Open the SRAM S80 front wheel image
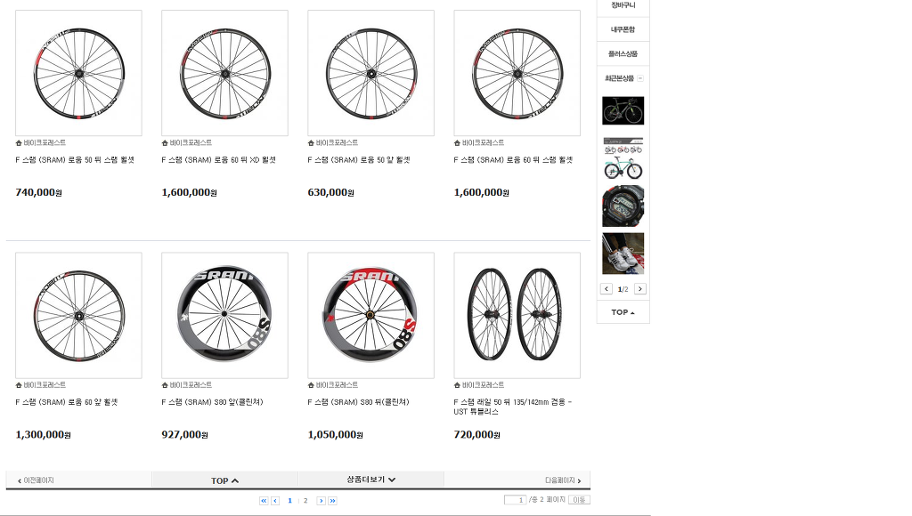The image size is (912, 516). click(224, 316)
